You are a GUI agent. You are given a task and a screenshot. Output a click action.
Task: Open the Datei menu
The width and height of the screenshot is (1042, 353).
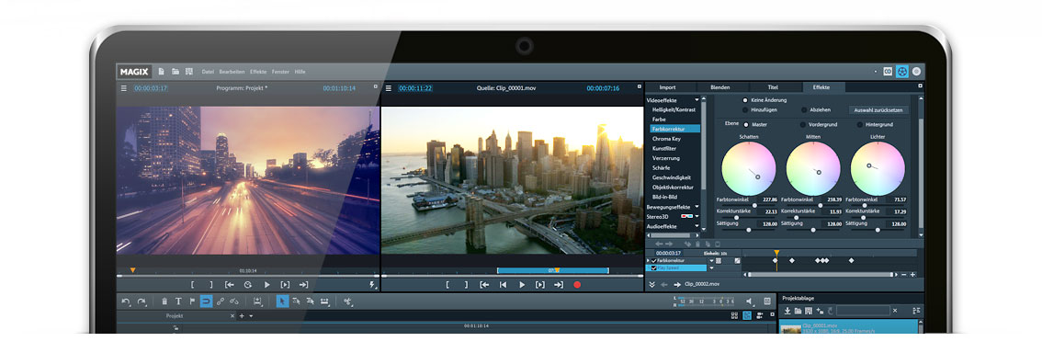tap(208, 71)
